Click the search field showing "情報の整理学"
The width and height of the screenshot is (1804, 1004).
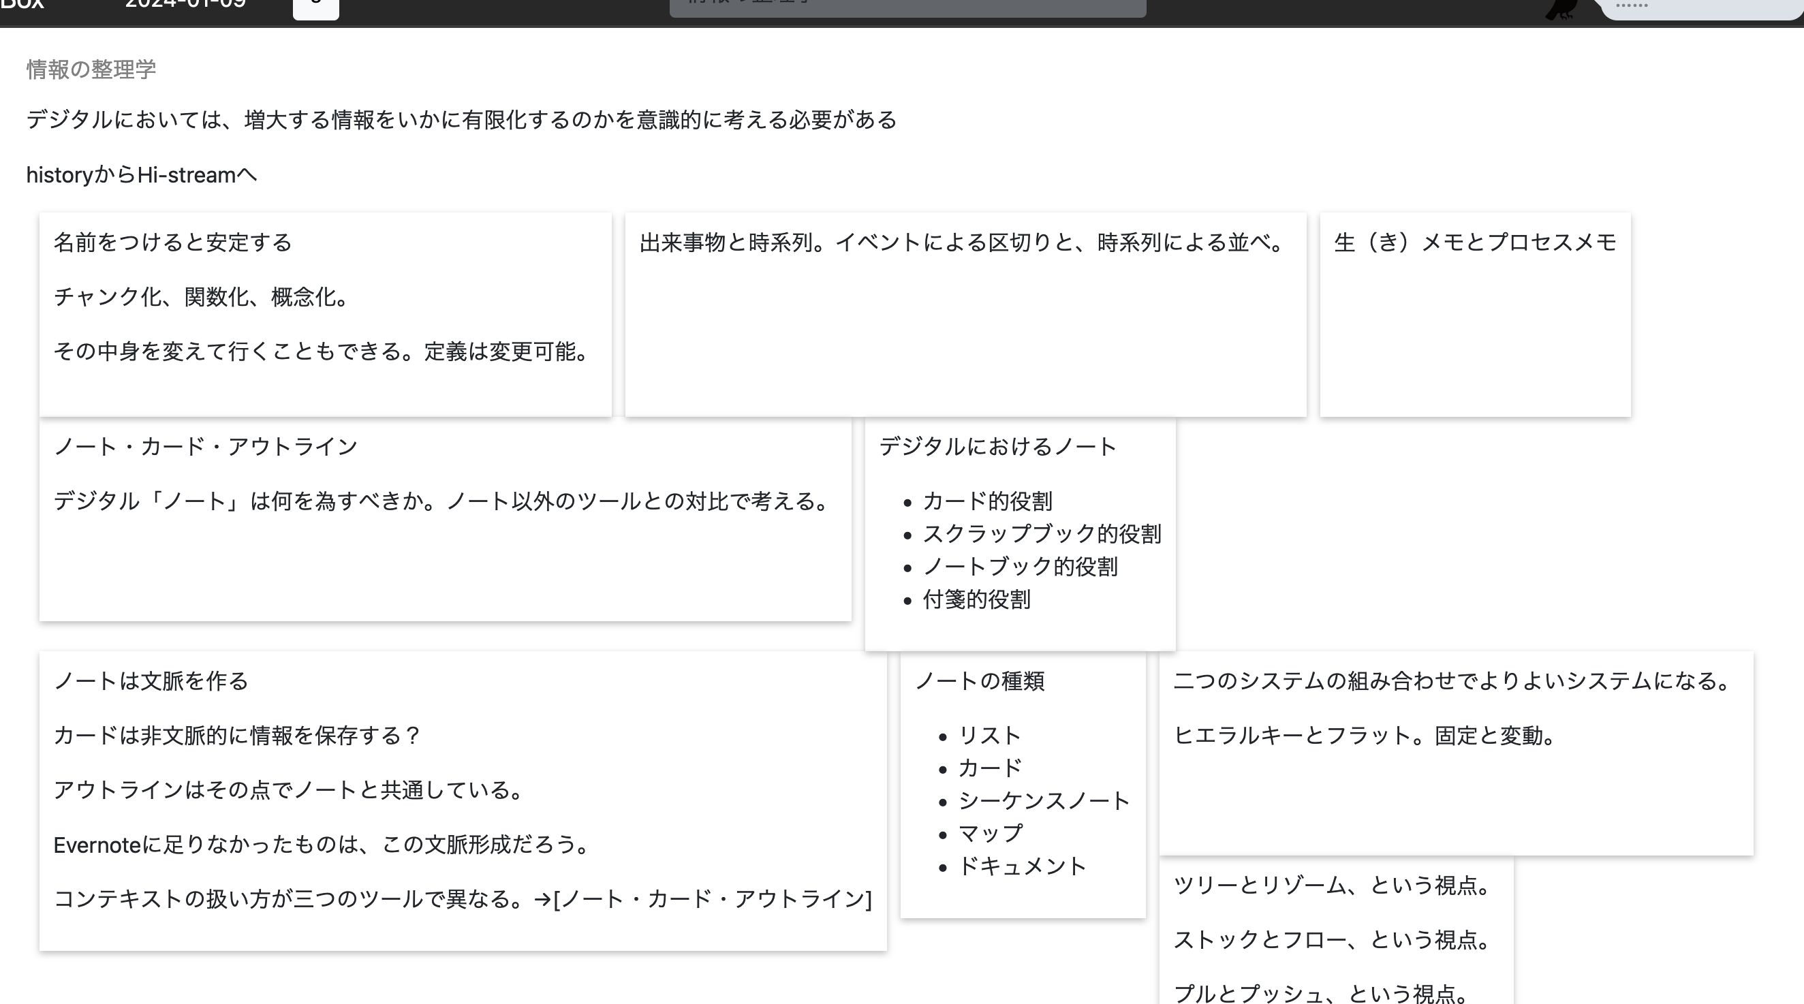907,5
